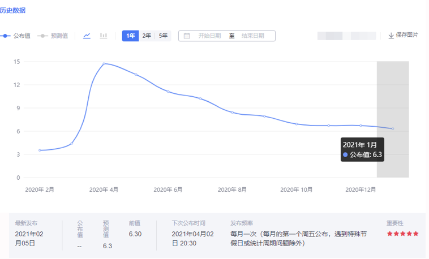
Task: Select the February 2020 first data point
Action: 40,150
